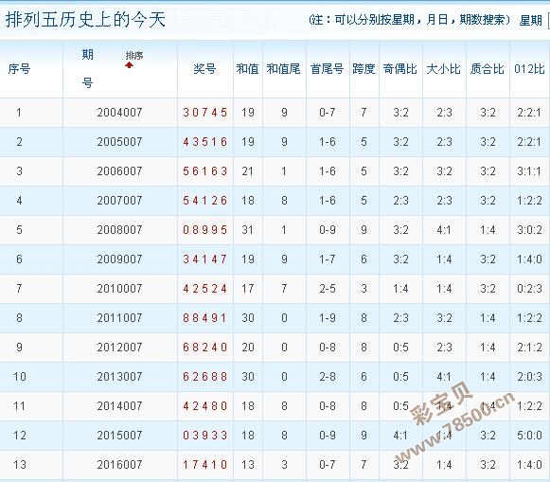Select issue number 2015007
Viewport: 550px width, 482px height.
click(x=119, y=436)
